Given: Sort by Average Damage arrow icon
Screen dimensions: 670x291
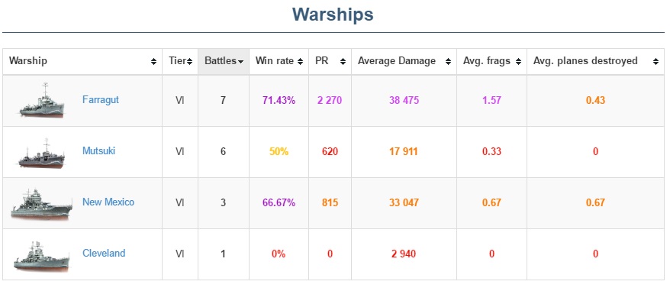Looking at the screenshot, I should (448, 62).
